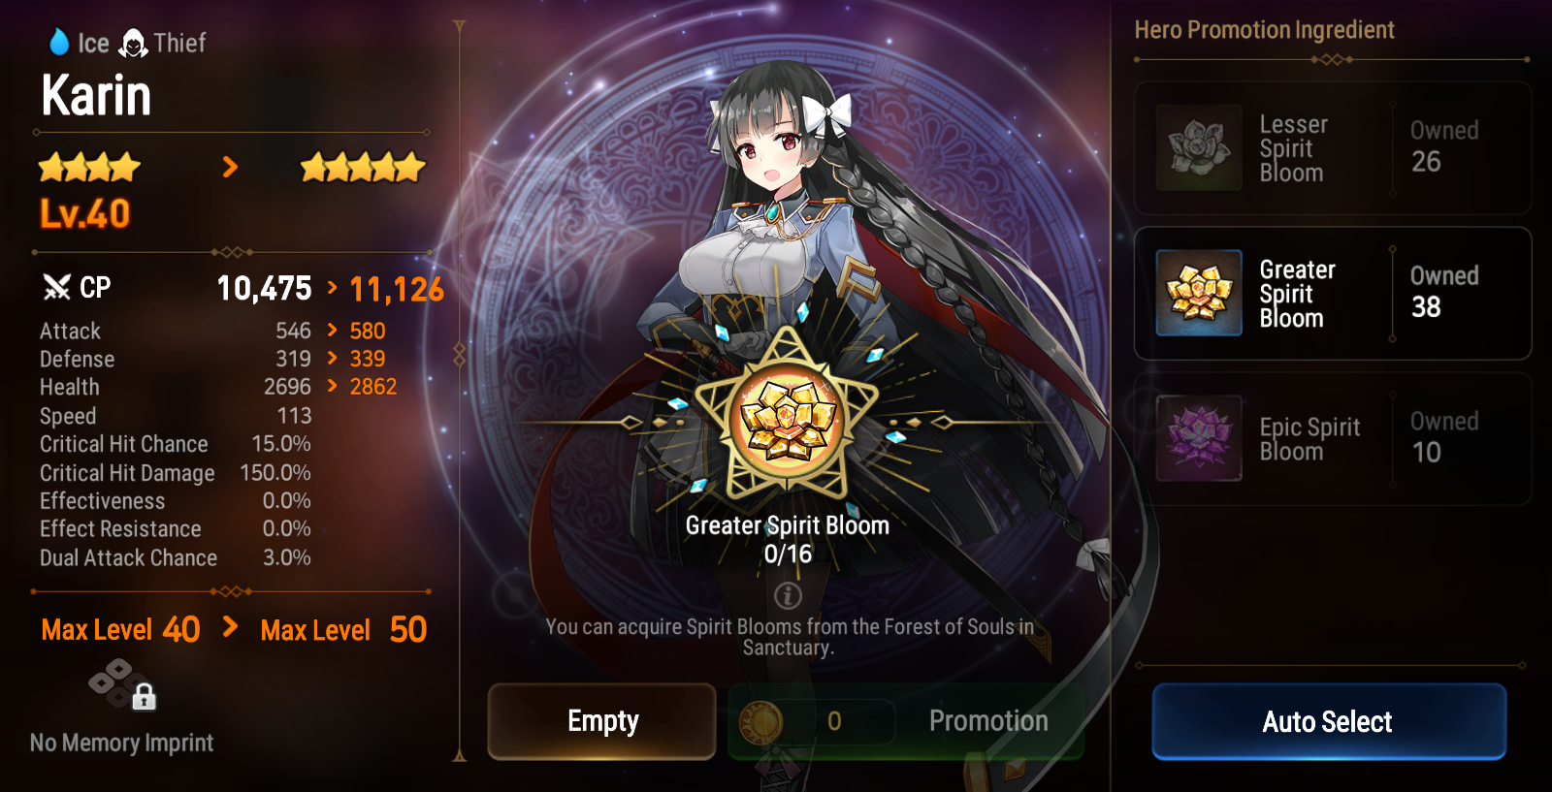The width and height of the screenshot is (1552, 792).
Task: Select the Epic Spirit Bloom ingredient row
Action: point(1333,438)
